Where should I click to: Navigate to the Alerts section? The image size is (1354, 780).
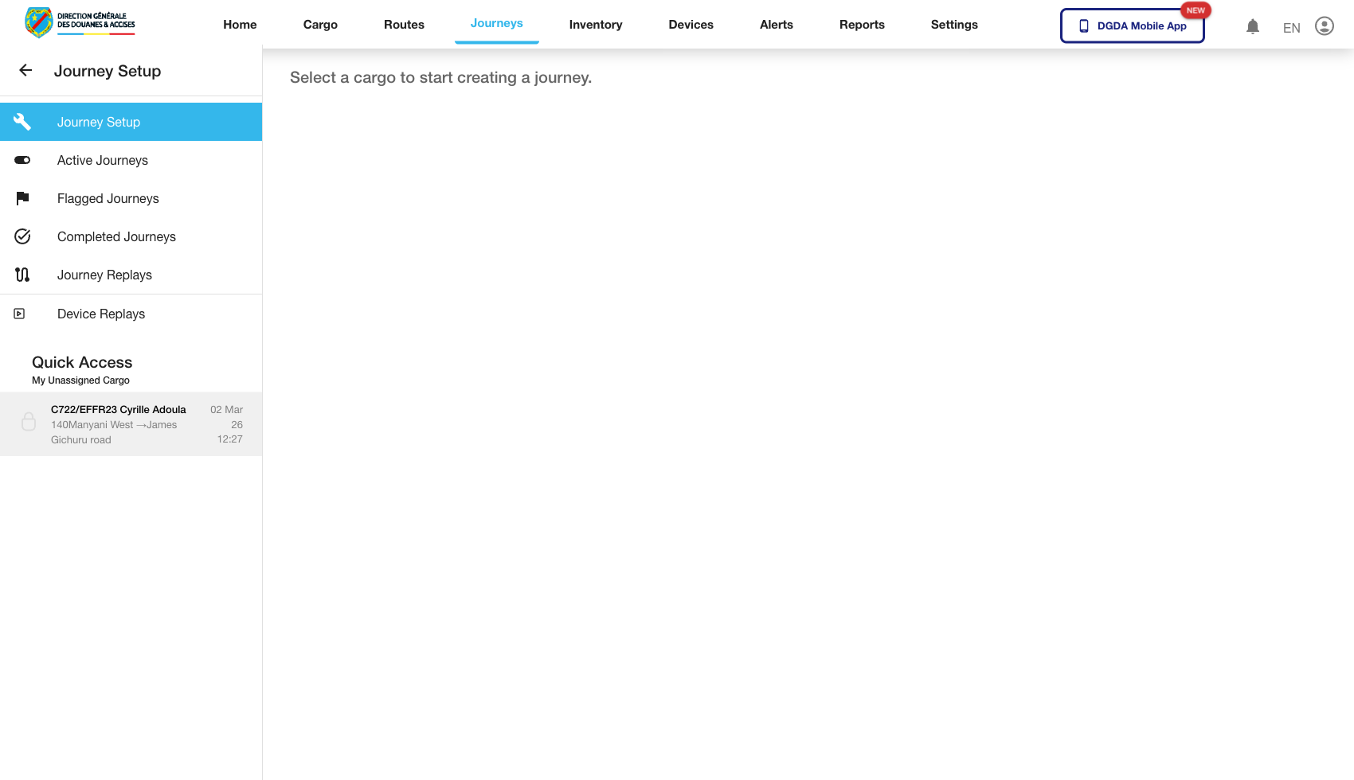(776, 25)
